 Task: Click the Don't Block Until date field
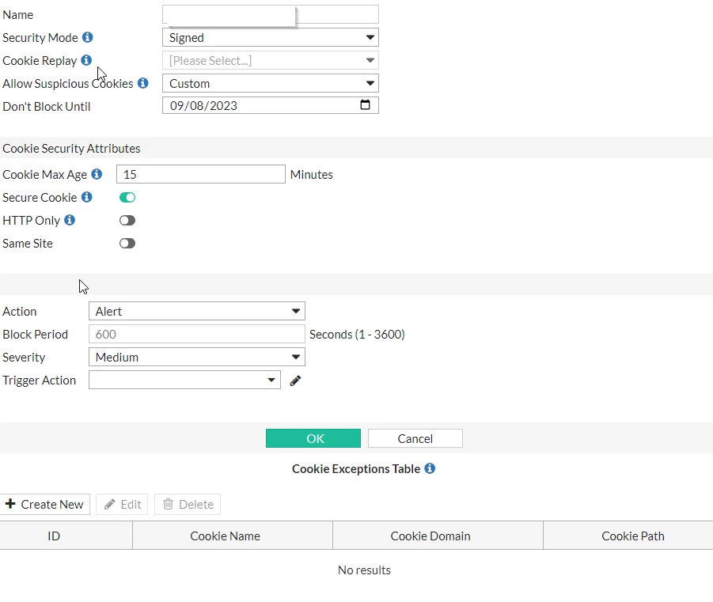271,105
